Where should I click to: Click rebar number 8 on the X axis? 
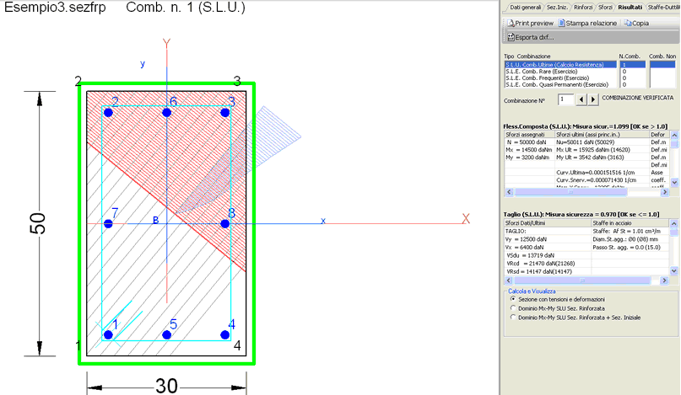[224, 224]
